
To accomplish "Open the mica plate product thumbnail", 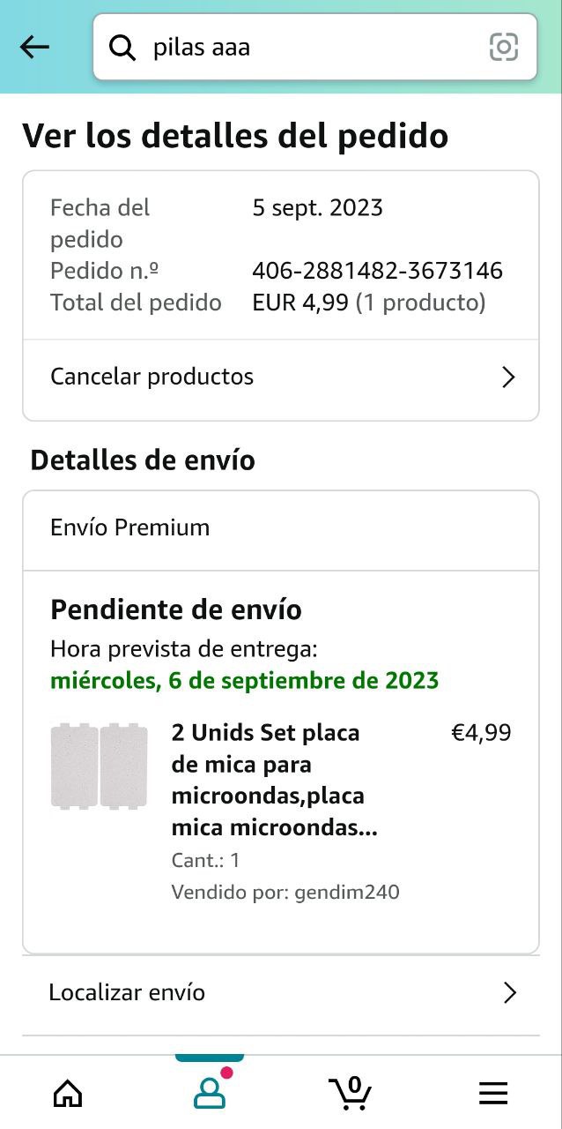I will point(99,766).
